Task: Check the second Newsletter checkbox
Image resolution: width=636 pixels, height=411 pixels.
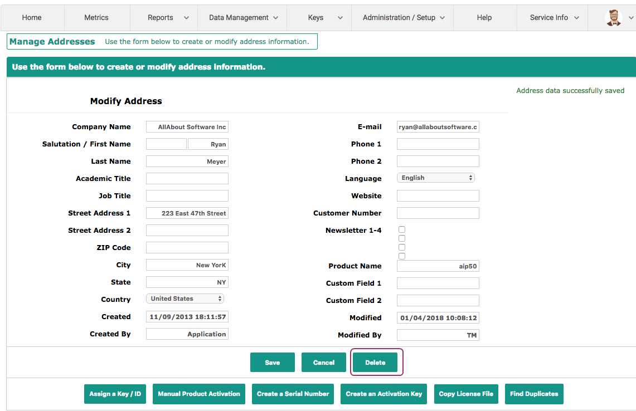Action: click(402, 238)
